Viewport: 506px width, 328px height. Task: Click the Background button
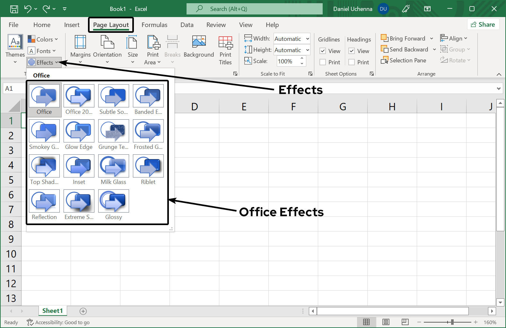(x=199, y=47)
